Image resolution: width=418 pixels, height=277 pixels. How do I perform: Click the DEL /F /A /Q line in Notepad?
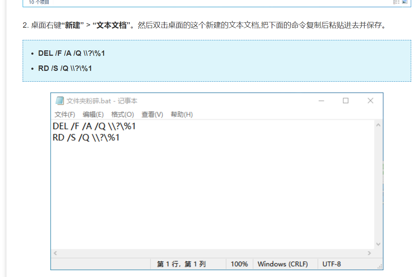(94, 126)
